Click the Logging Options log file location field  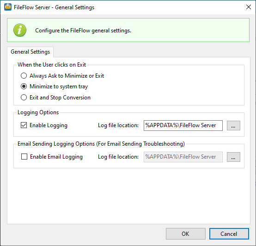183,125
